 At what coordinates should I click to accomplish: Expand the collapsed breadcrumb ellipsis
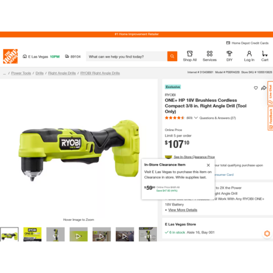tap(4, 73)
